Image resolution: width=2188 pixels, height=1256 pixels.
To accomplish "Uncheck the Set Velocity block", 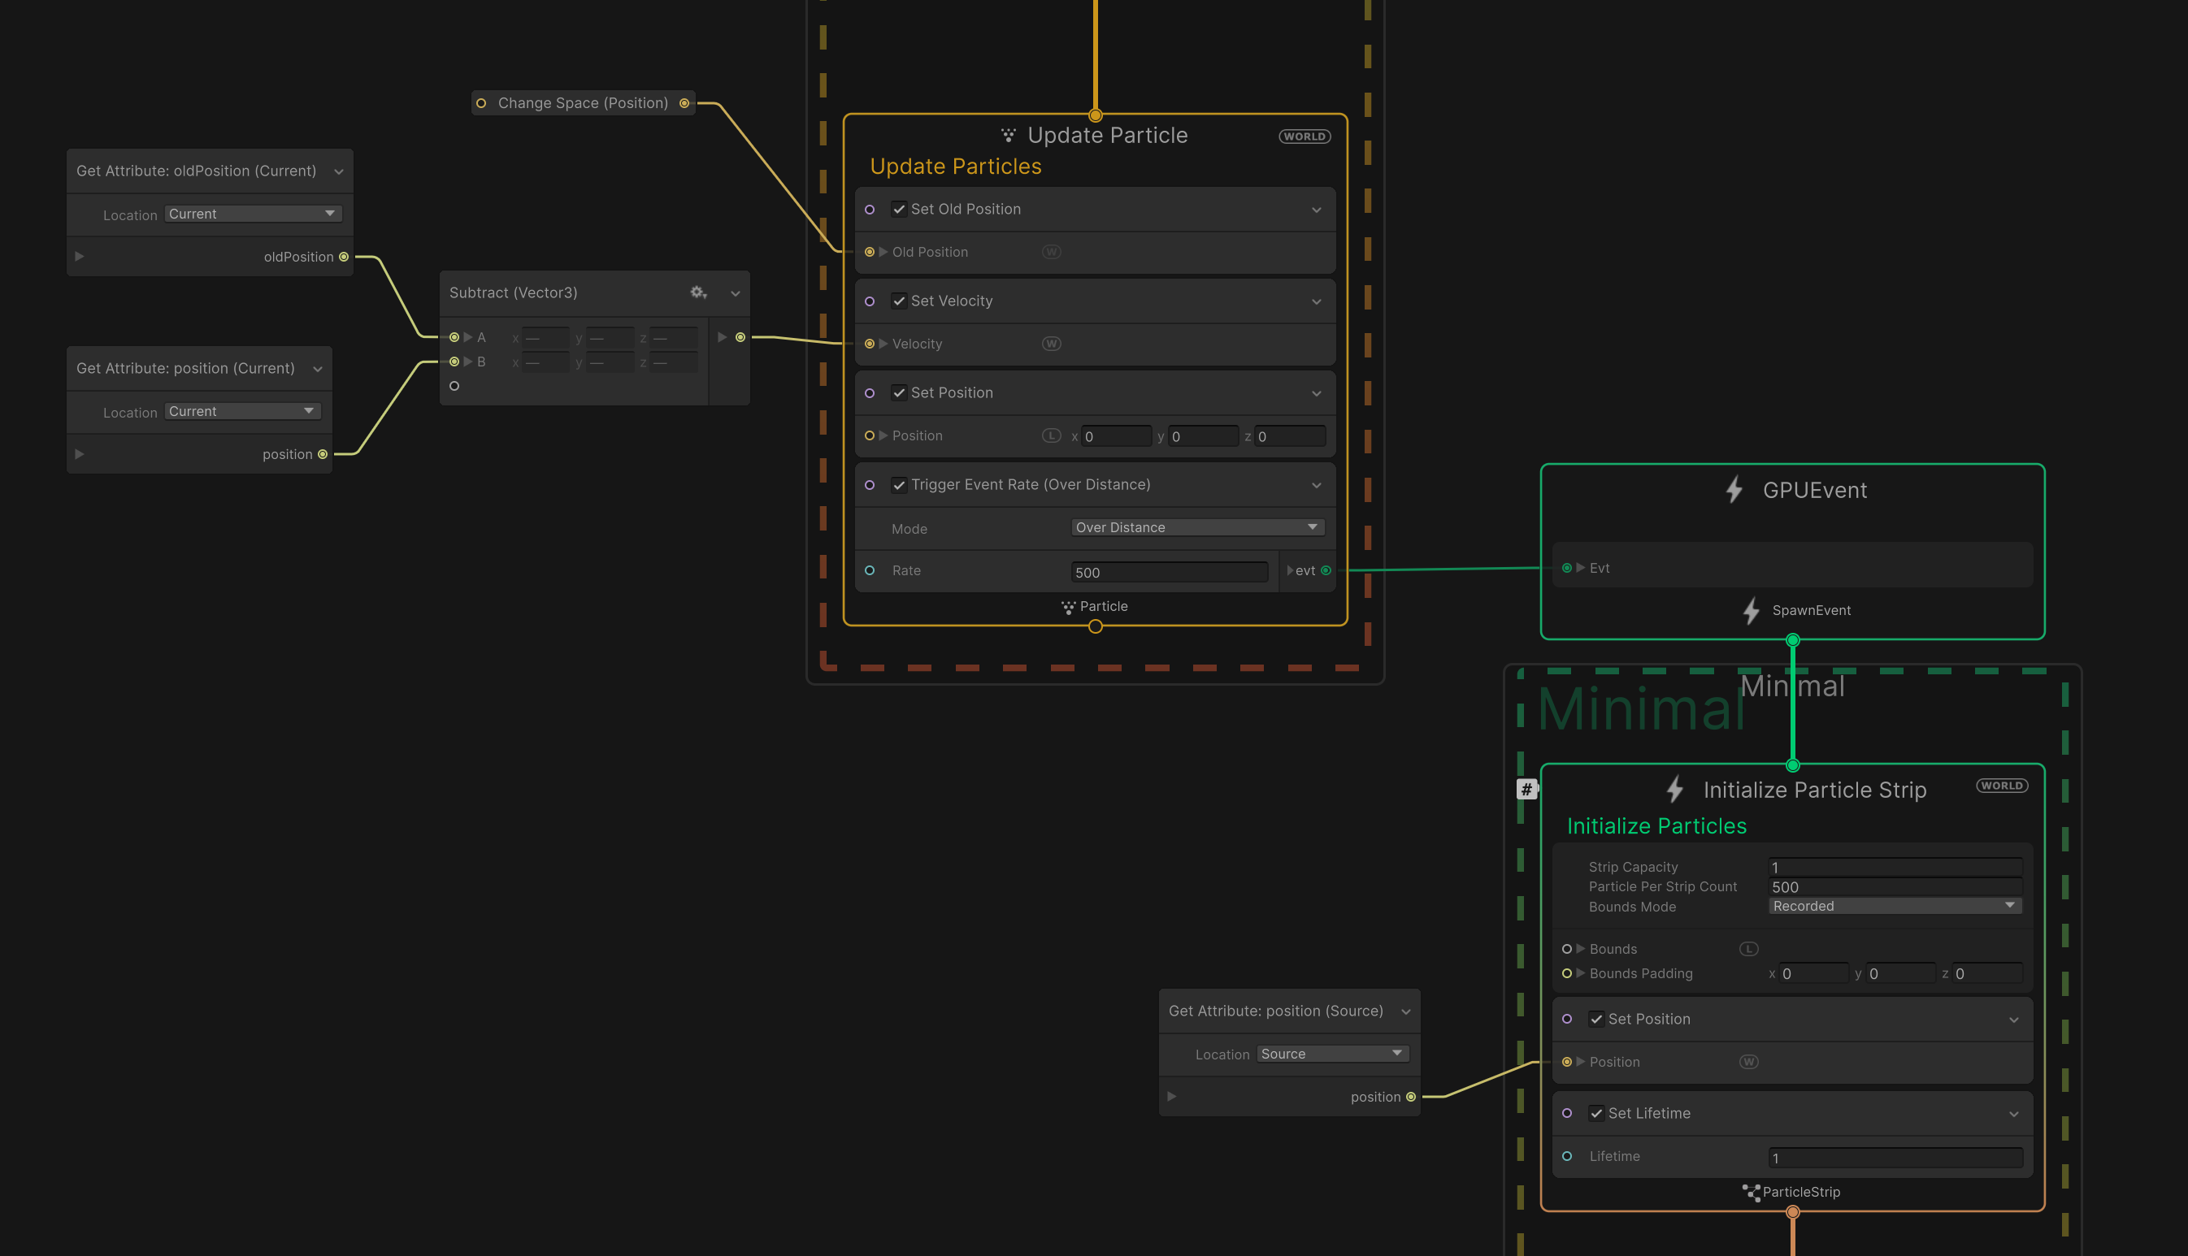I will coord(899,301).
